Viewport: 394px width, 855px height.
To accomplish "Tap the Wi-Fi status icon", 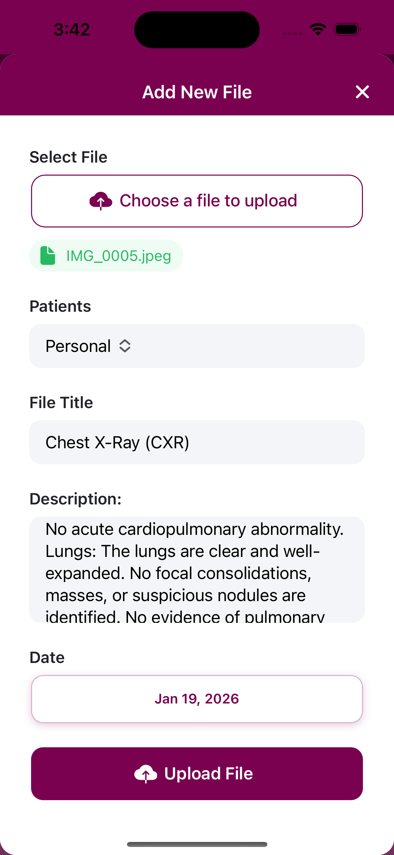I will click(x=318, y=29).
